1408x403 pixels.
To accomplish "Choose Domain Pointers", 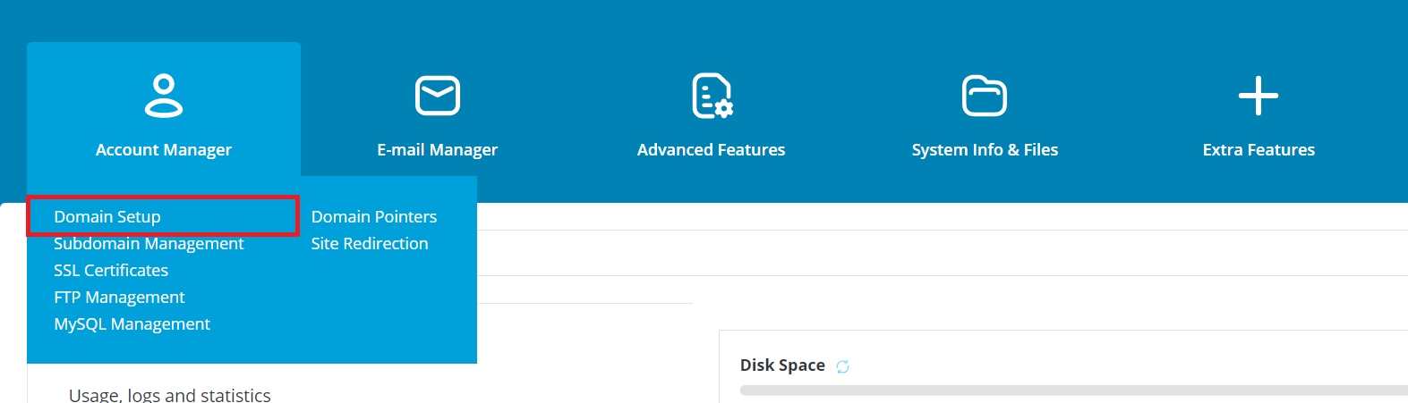I will (x=374, y=217).
